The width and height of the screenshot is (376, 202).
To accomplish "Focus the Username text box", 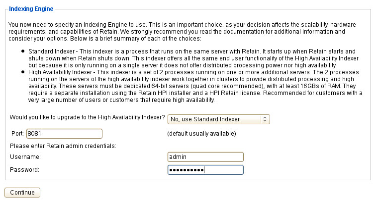I will coord(206,157).
